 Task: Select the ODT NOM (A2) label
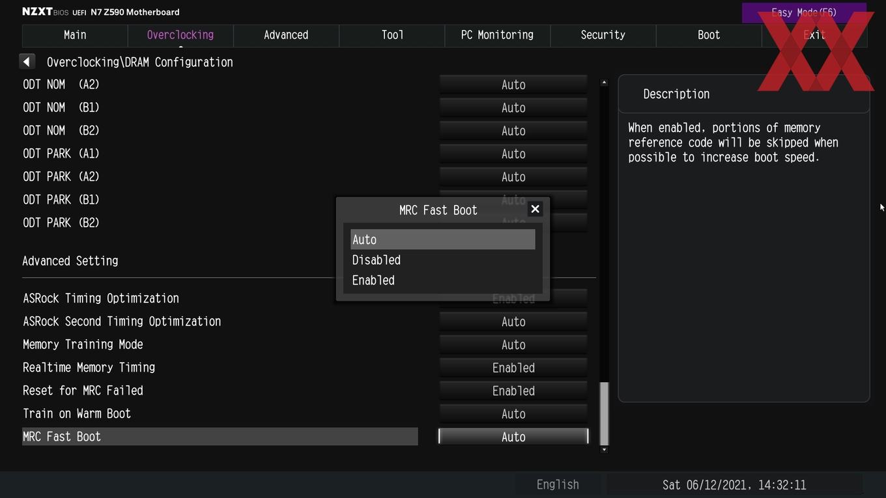click(61, 85)
